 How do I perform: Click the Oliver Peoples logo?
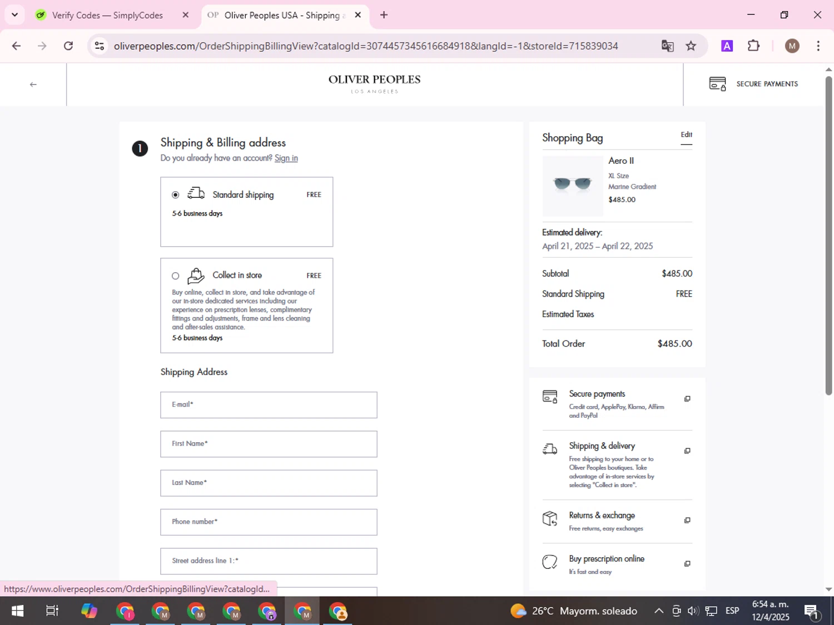[x=374, y=84]
